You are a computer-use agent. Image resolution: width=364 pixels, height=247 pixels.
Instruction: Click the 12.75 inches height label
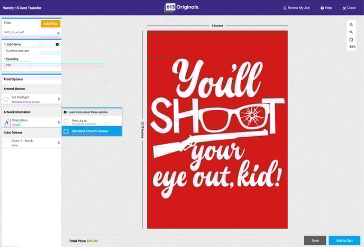(142, 130)
